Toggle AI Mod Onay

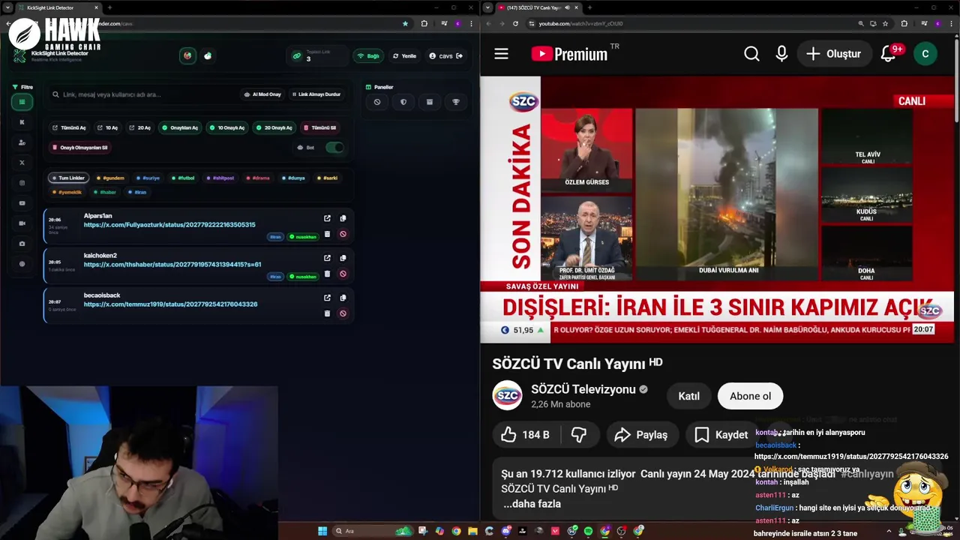click(x=262, y=94)
